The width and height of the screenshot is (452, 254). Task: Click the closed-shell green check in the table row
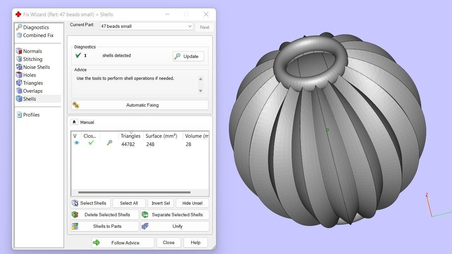[x=91, y=143]
